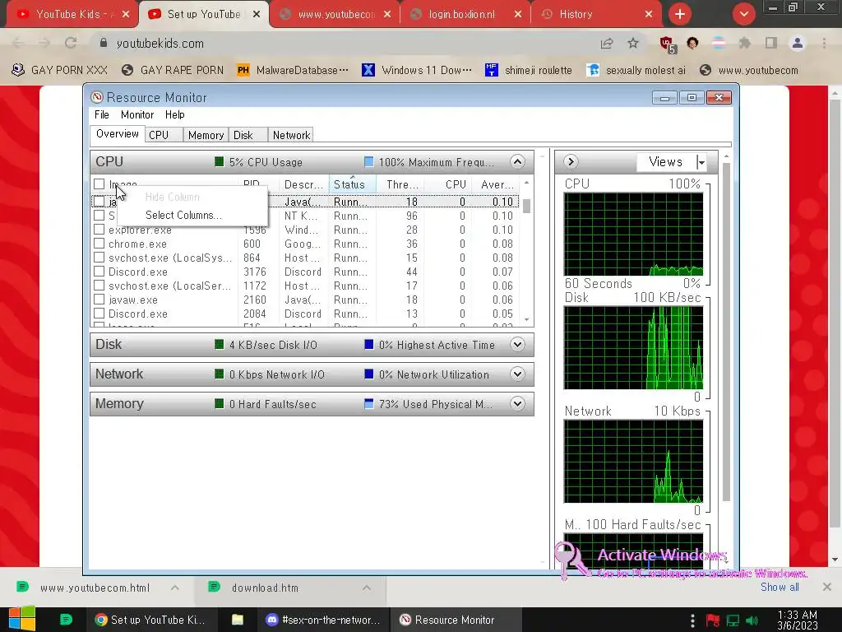
Task: Click the share page icon in the address bar
Action: [607, 44]
